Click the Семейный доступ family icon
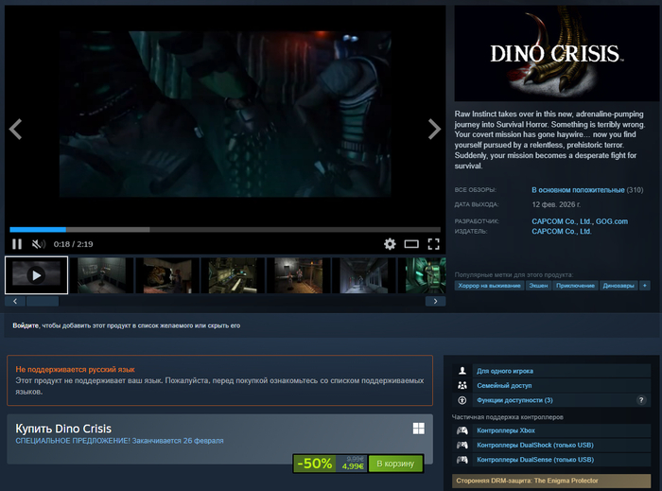The height and width of the screenshot is (491, 662). pos(462,386)
